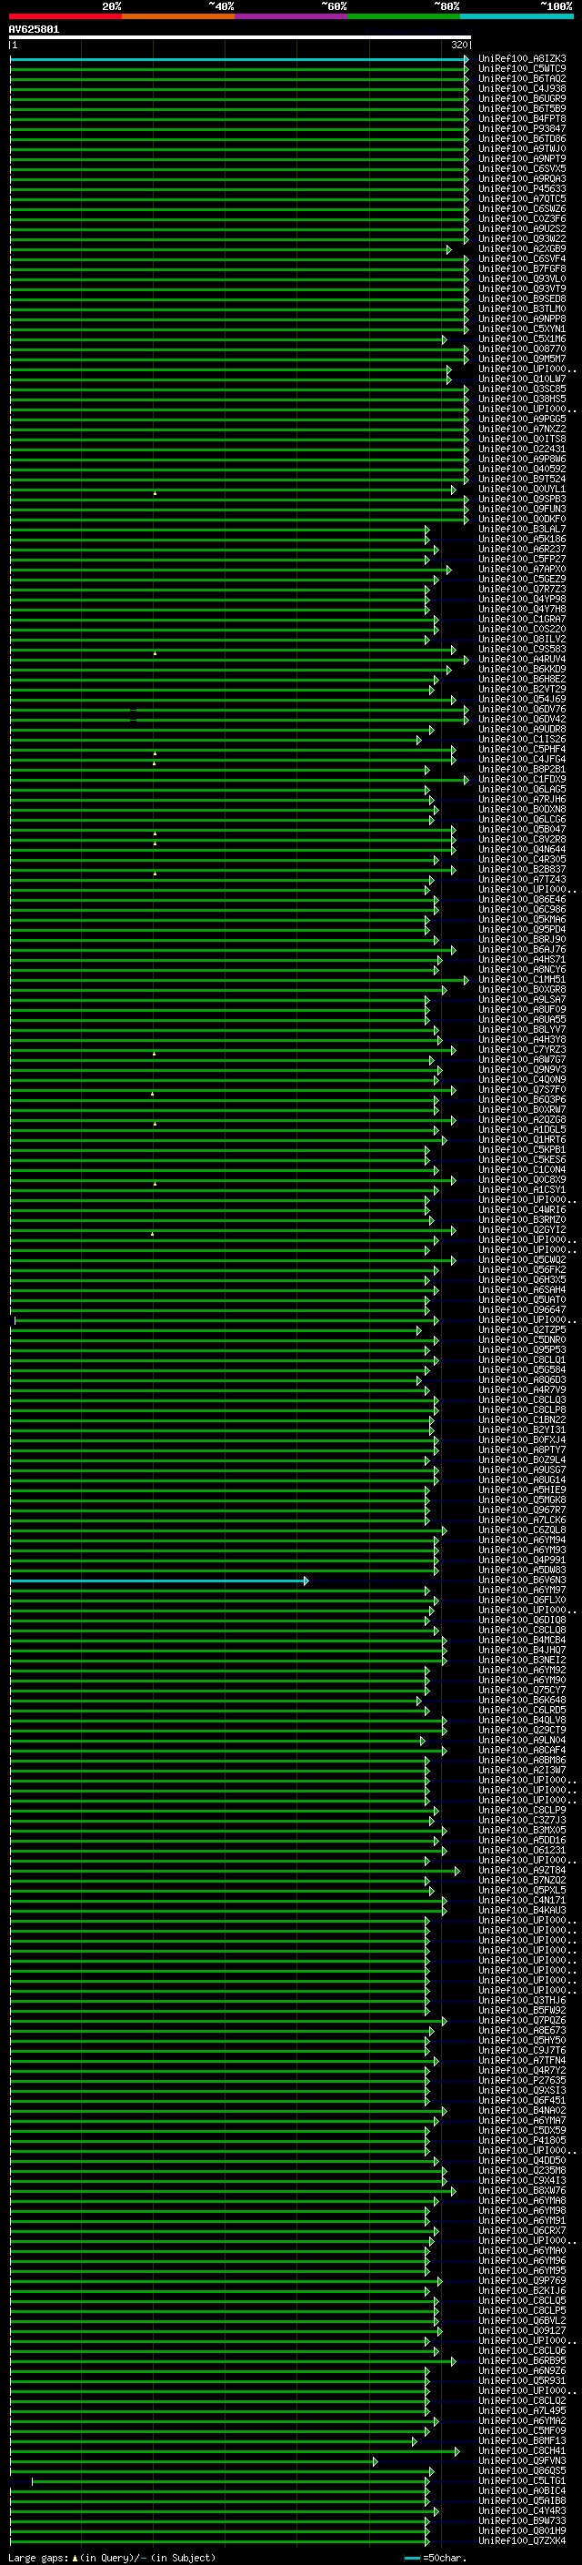Open hit UniRef100_B7FGF8
582x2565 pixels.
pyautogui.click(x=522, y=268)
